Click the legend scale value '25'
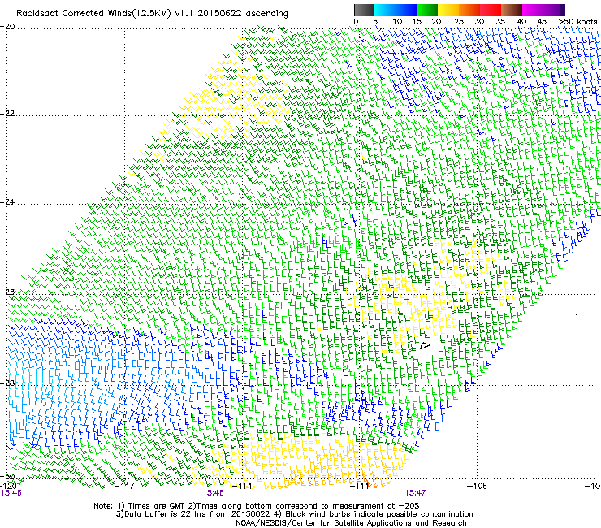 459,22
